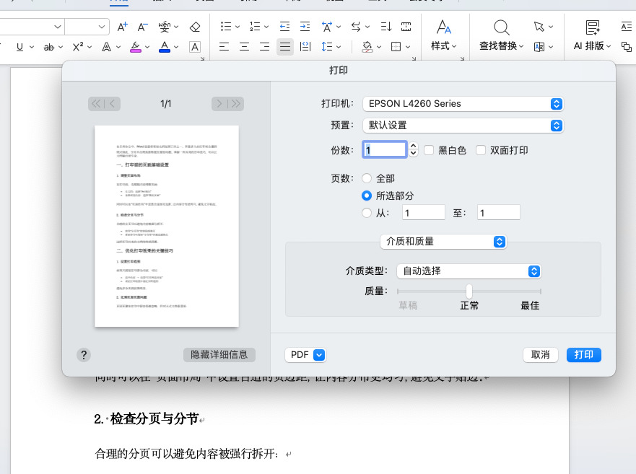The image size is (636, 474).
Task: Click the question mark help button
Action: point(84,355)
